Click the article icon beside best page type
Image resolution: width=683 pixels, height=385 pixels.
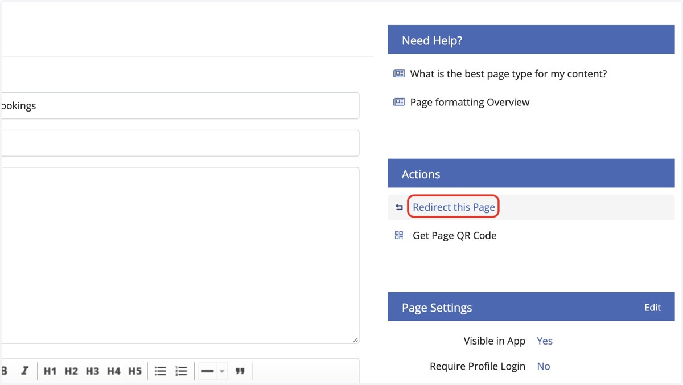(399, 74)
